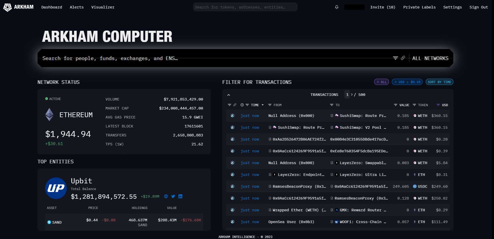Click the 0x0084e3C31055DBde417acD recipient address
494x239 pixels.
(359, 139)
